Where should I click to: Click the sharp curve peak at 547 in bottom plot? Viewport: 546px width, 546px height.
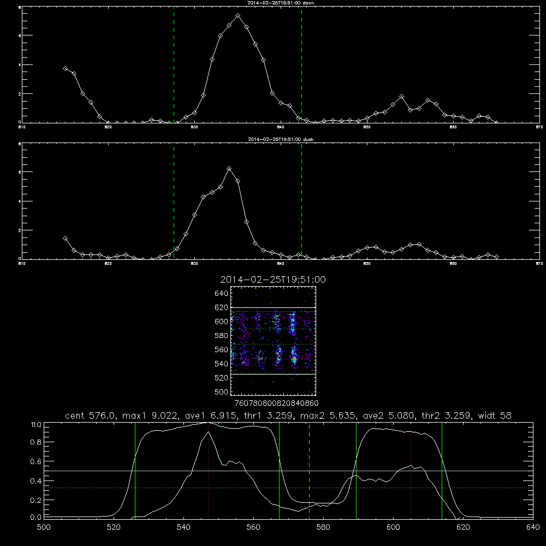pyautogui.click(x=208, y=432)
